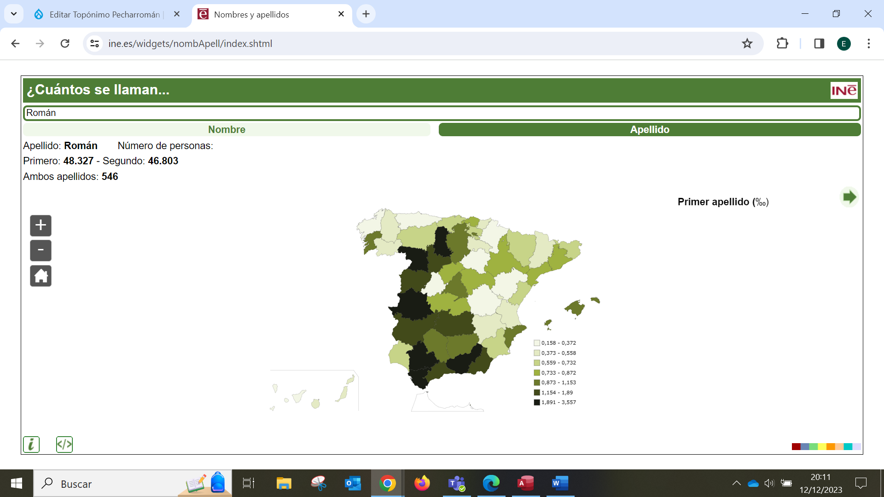Switch to Editar Topónimo Pecharromán browser tab
The height and width of the screenshot is (497, 884).
104,14
